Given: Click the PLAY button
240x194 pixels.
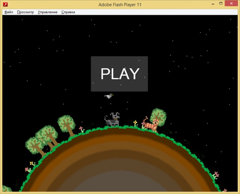Looking at the screenshot, I should (119, 74).
